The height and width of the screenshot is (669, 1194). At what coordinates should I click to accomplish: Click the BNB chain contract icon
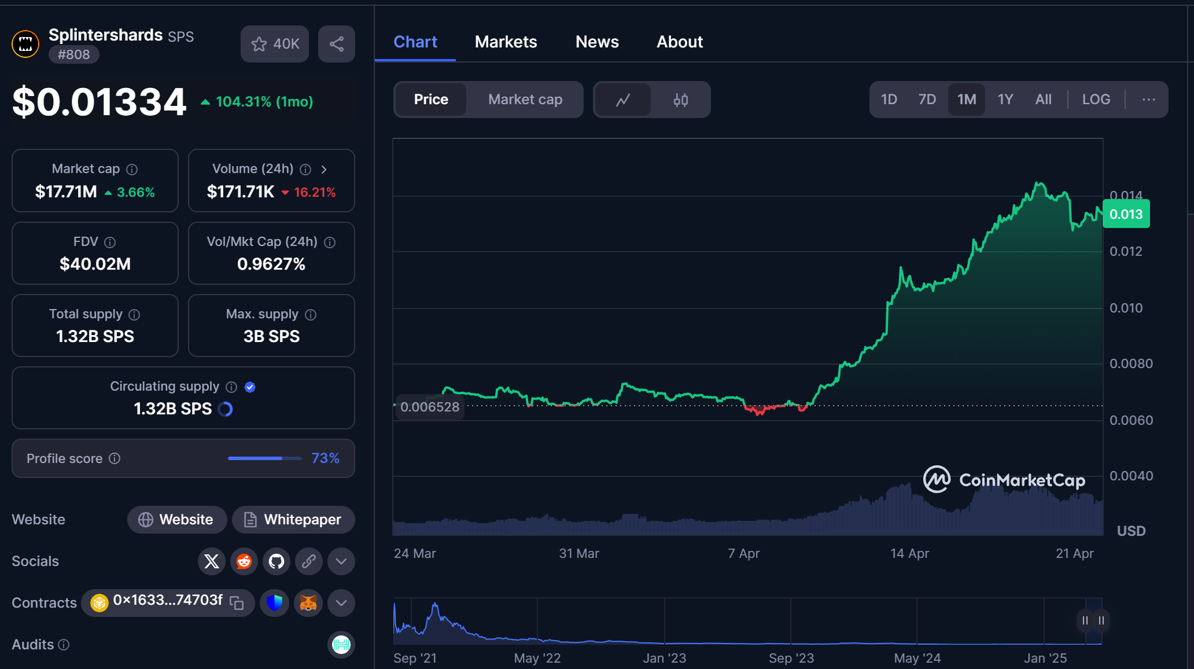point(99,603)
